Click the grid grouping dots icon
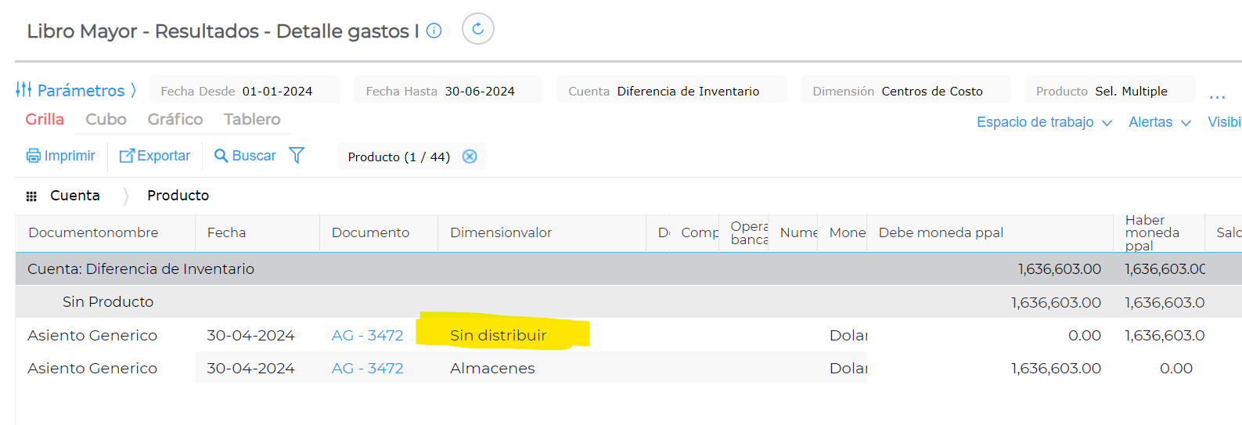This screenshot has height=425, width=1242. 31,196
